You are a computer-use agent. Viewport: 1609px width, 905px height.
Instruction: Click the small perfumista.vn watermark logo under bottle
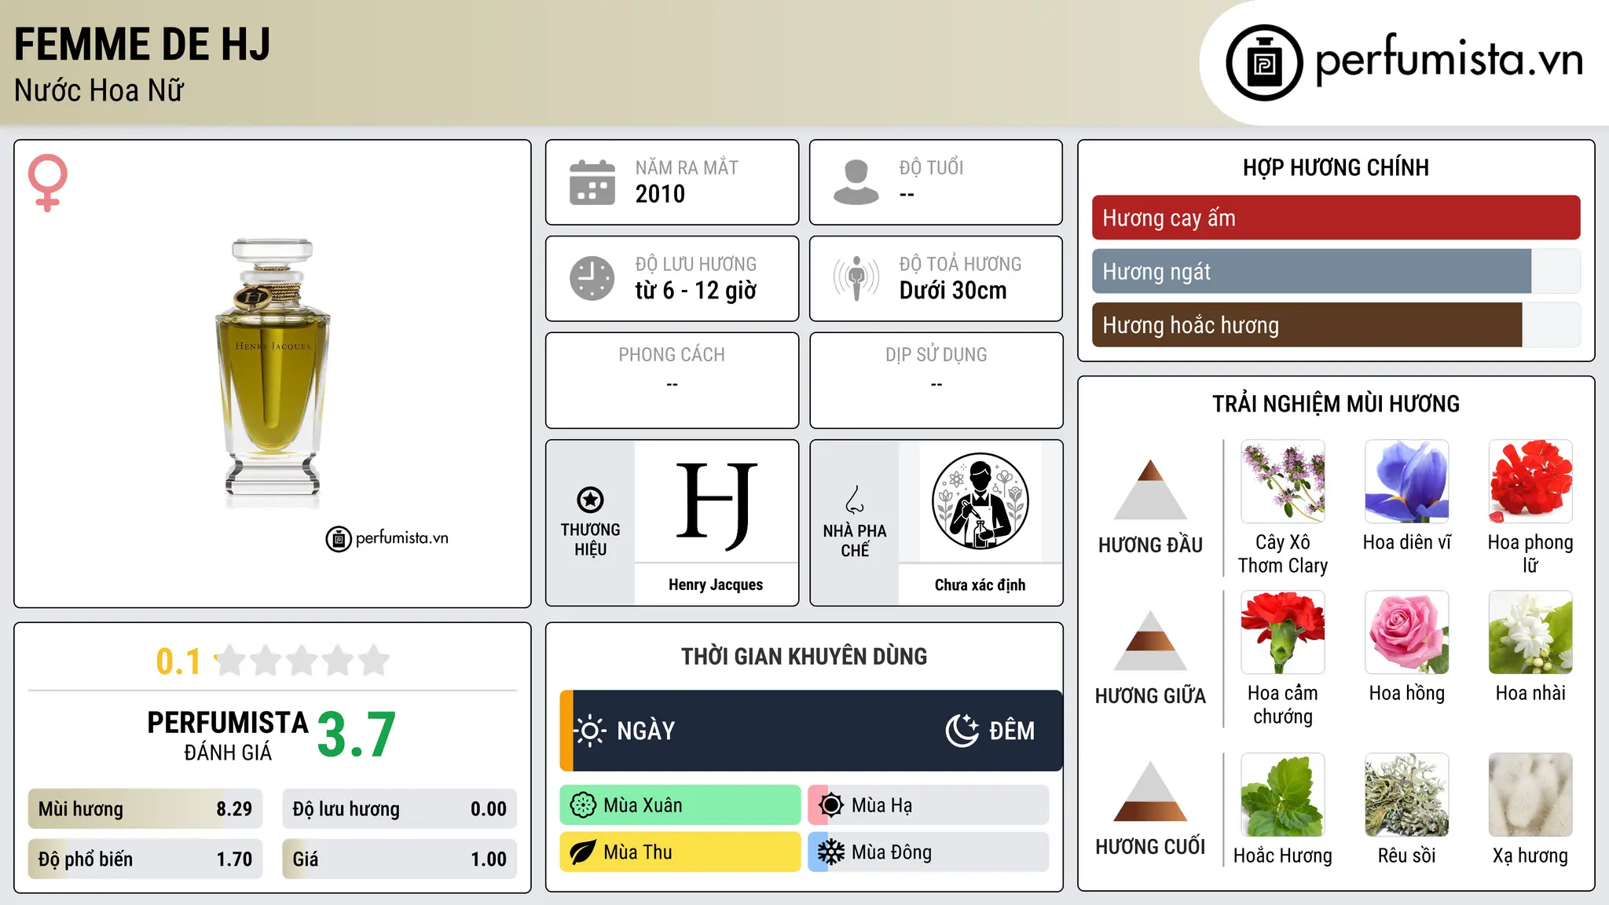pos(387,538)
